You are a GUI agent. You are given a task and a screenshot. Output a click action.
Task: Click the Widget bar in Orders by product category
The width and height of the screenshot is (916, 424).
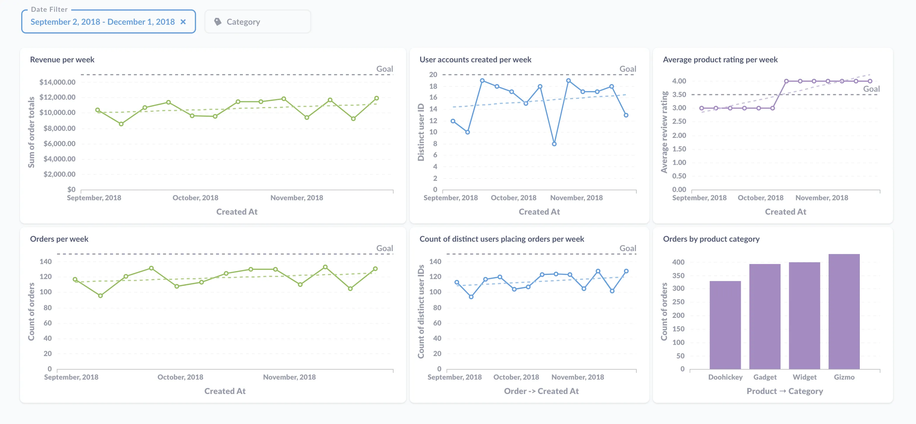805,316
